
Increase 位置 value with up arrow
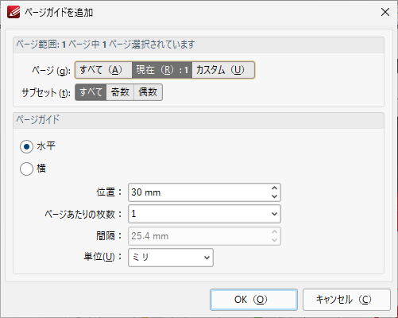[x=275, y=188]
